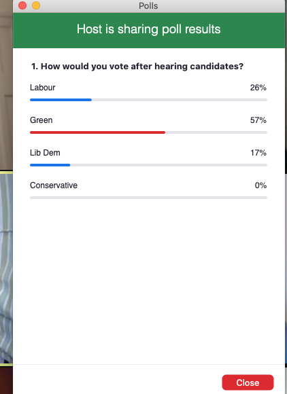Click the Conservative 0% value
287x394 pixels.
pos(260,185)
